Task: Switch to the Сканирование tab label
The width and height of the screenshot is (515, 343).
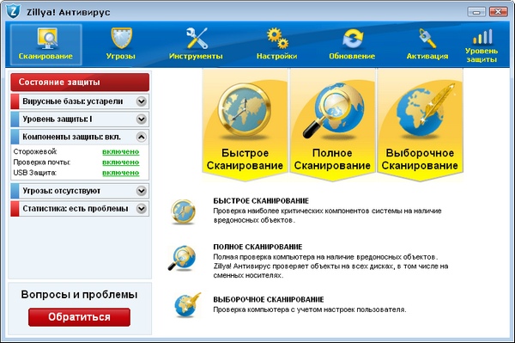Action: coord(45,56)
